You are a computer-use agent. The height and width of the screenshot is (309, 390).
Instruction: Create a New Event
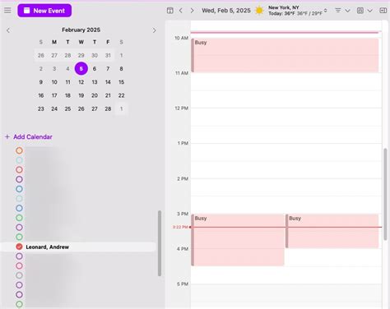44,11
